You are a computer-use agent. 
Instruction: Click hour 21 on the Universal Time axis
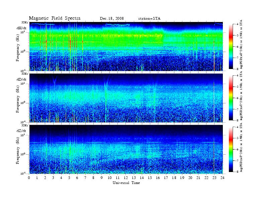198,178
